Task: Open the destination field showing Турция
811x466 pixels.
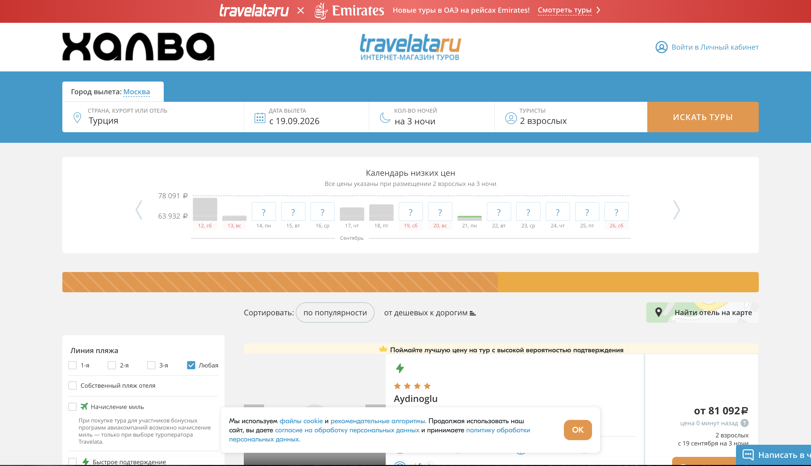Action: click(153, 117)
